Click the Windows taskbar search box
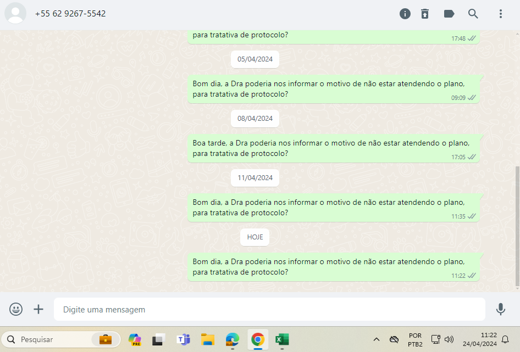The image size is (520, 352). (60, 339)
